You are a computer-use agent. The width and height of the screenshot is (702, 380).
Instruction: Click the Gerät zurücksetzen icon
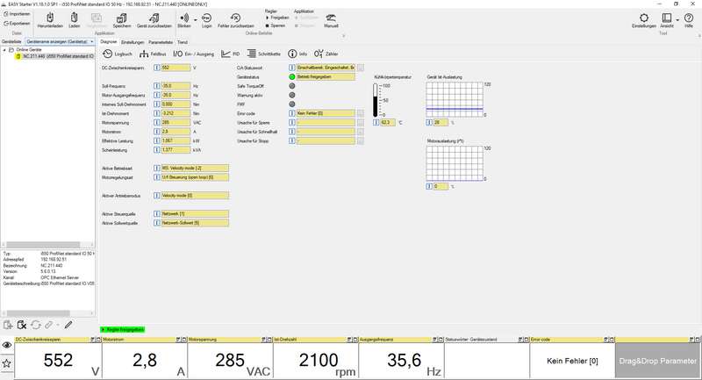click(154, 18)
